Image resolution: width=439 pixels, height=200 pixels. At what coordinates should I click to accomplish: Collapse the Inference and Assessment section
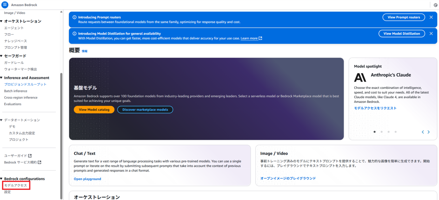1,78
